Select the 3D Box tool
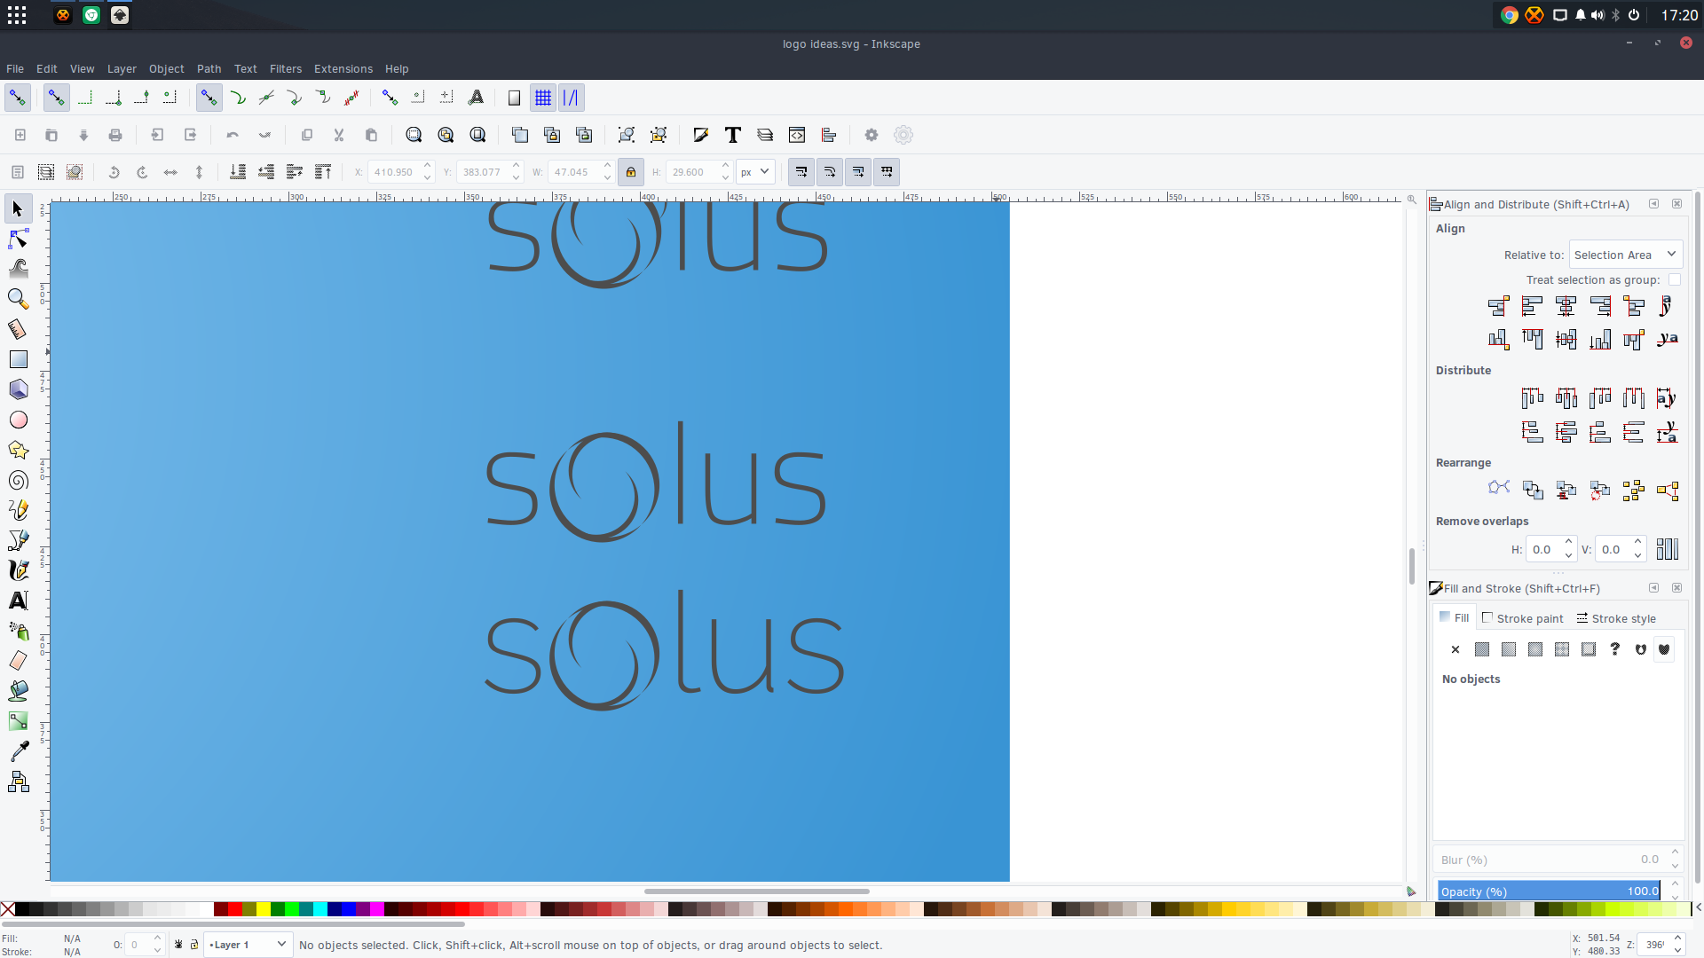Viewport: 1704px width, 958px height. [x=18, y=389]
